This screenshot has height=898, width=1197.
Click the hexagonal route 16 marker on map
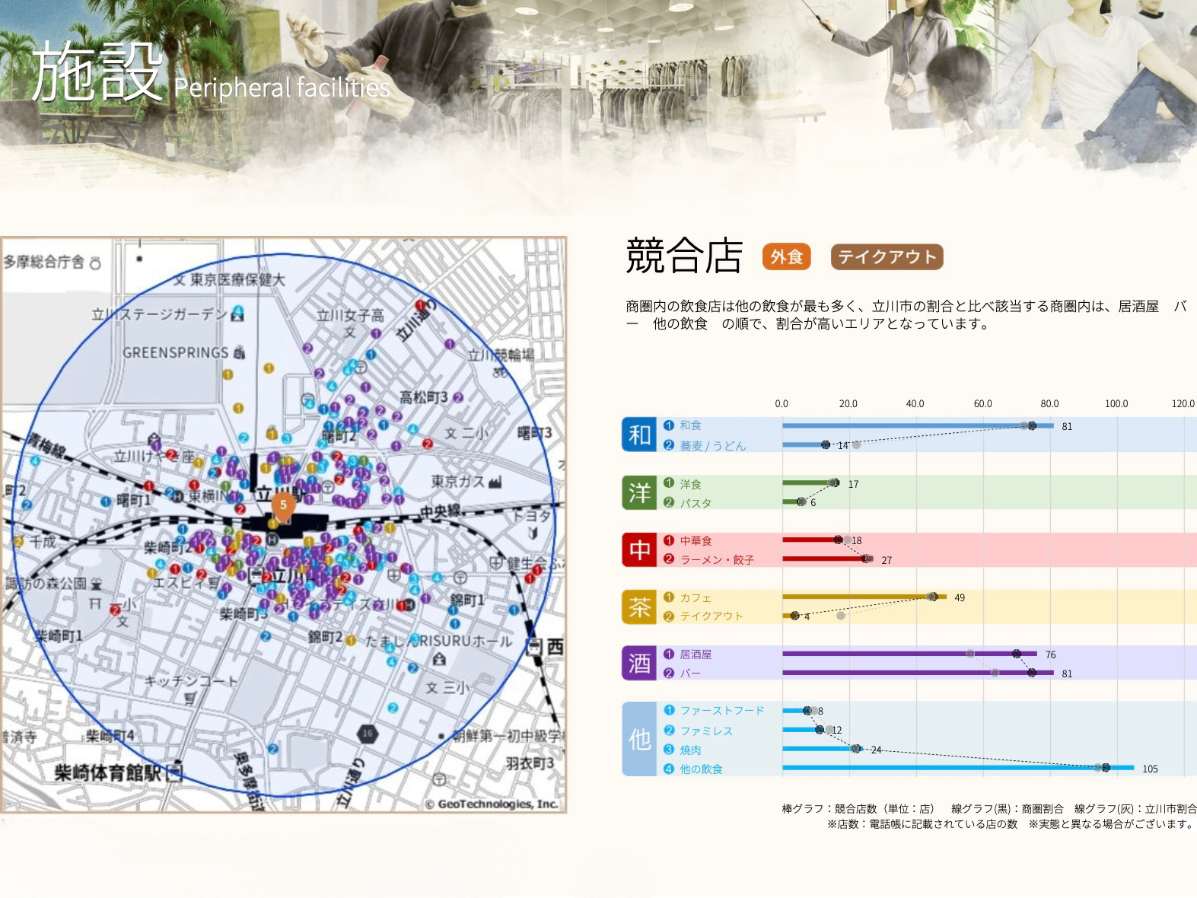368,734
